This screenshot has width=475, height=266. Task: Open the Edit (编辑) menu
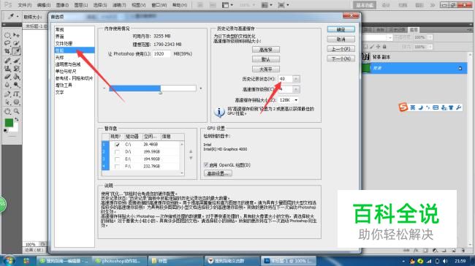pos(44,5)
